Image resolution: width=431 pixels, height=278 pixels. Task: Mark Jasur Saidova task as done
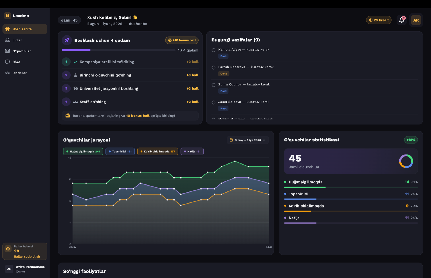coord(214,102)
